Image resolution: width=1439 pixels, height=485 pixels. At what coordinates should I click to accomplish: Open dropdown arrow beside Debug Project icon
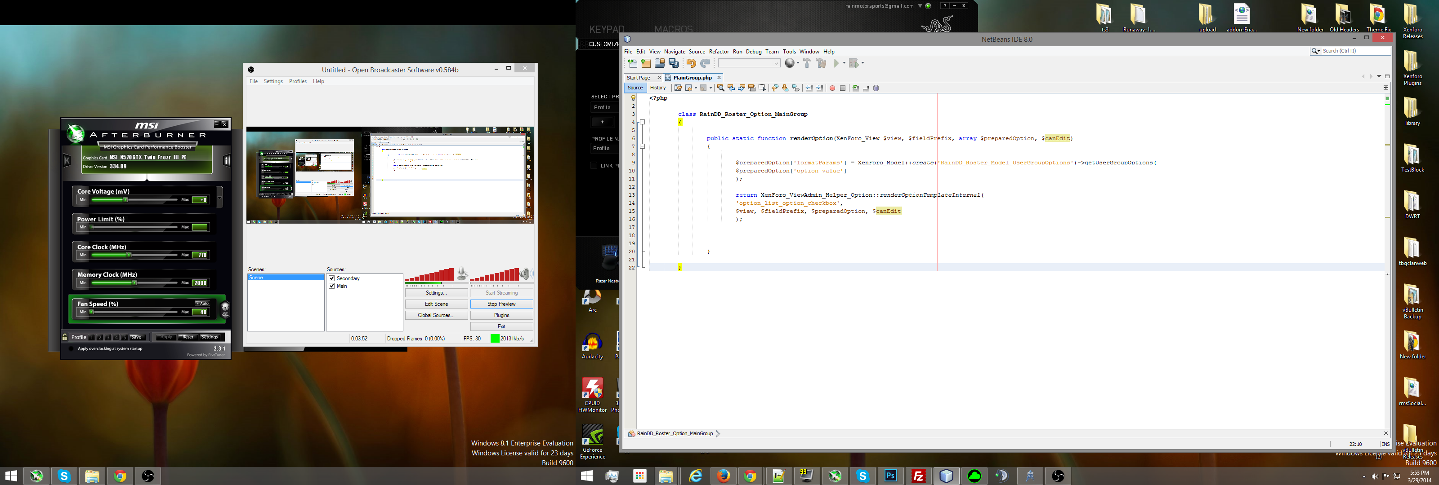[863, 63]
